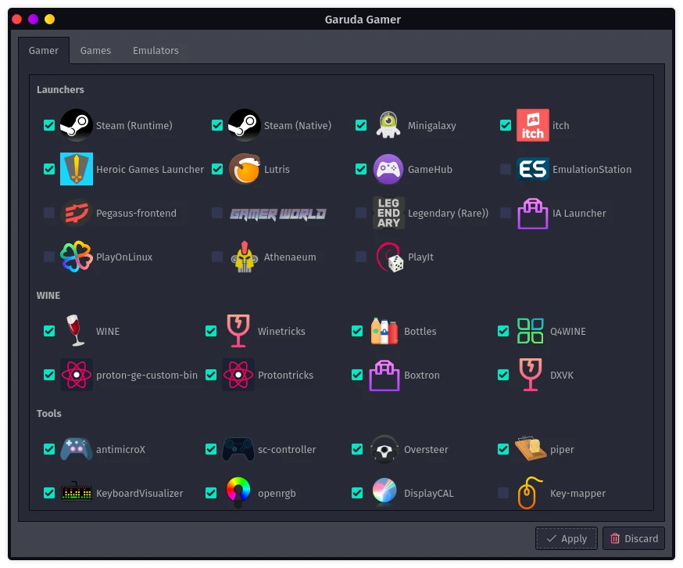Uncheck the Steam (Native) checkbox
Viewport: 683px width, 568px height.
point(217,125)
